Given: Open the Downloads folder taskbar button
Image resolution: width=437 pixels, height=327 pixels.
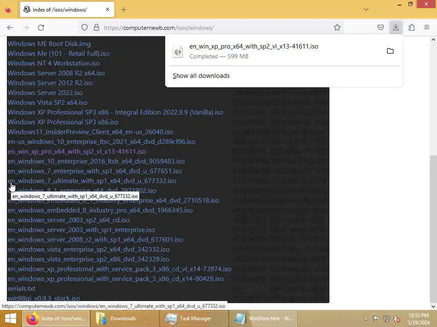Looking at the screenshot, I should (125, 318).
